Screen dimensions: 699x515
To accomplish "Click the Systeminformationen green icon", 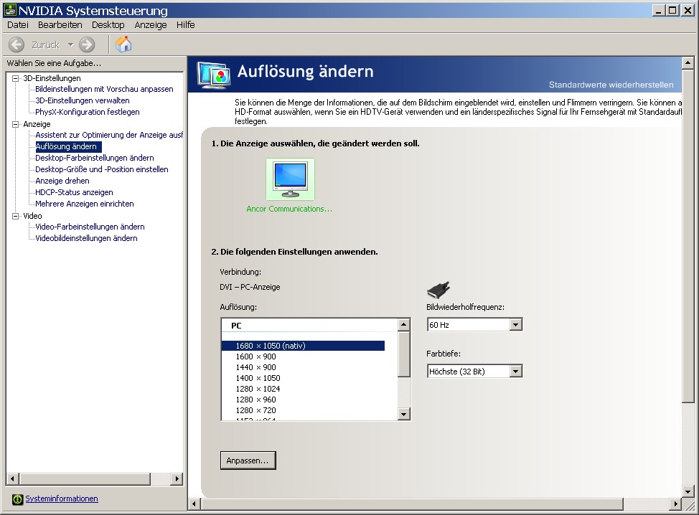I will point(17,499).
